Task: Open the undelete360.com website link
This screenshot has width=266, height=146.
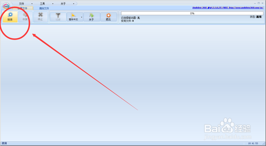Action: [228, 8]
